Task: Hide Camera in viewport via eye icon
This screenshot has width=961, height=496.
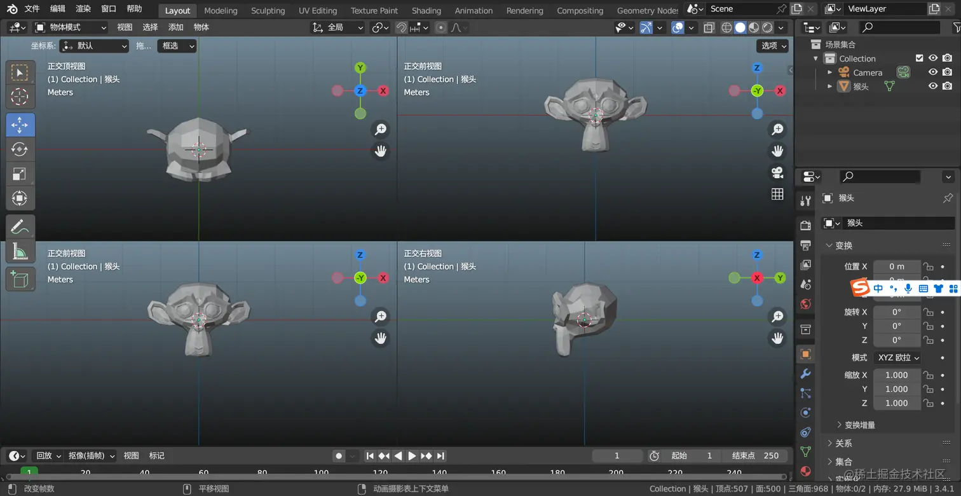Action: pyautogui.click(x=933, y=72)
